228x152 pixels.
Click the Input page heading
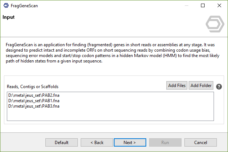point(9,17)
